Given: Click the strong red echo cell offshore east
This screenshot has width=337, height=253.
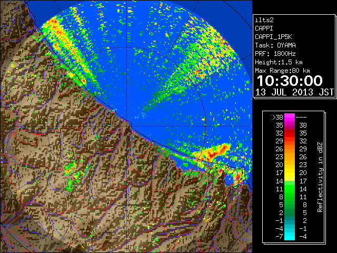Looking at the screenshot, I should coord(212,153).
